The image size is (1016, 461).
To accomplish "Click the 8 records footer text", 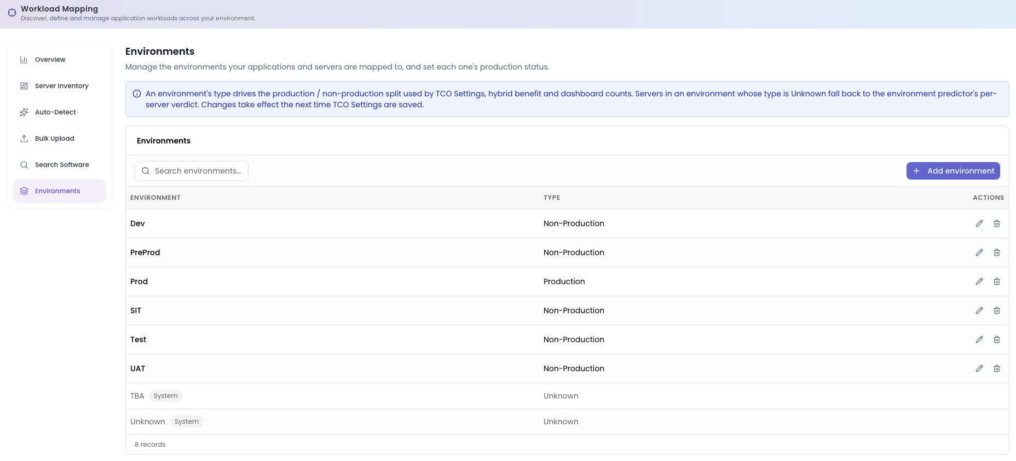I will 150,445.
